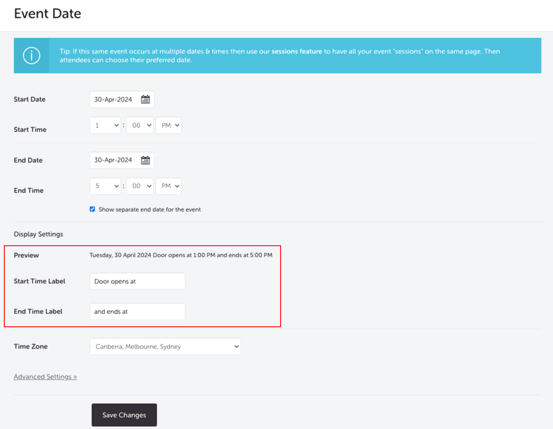Click the Save Changes button
553x429 pixels.
tap(124, 415)
